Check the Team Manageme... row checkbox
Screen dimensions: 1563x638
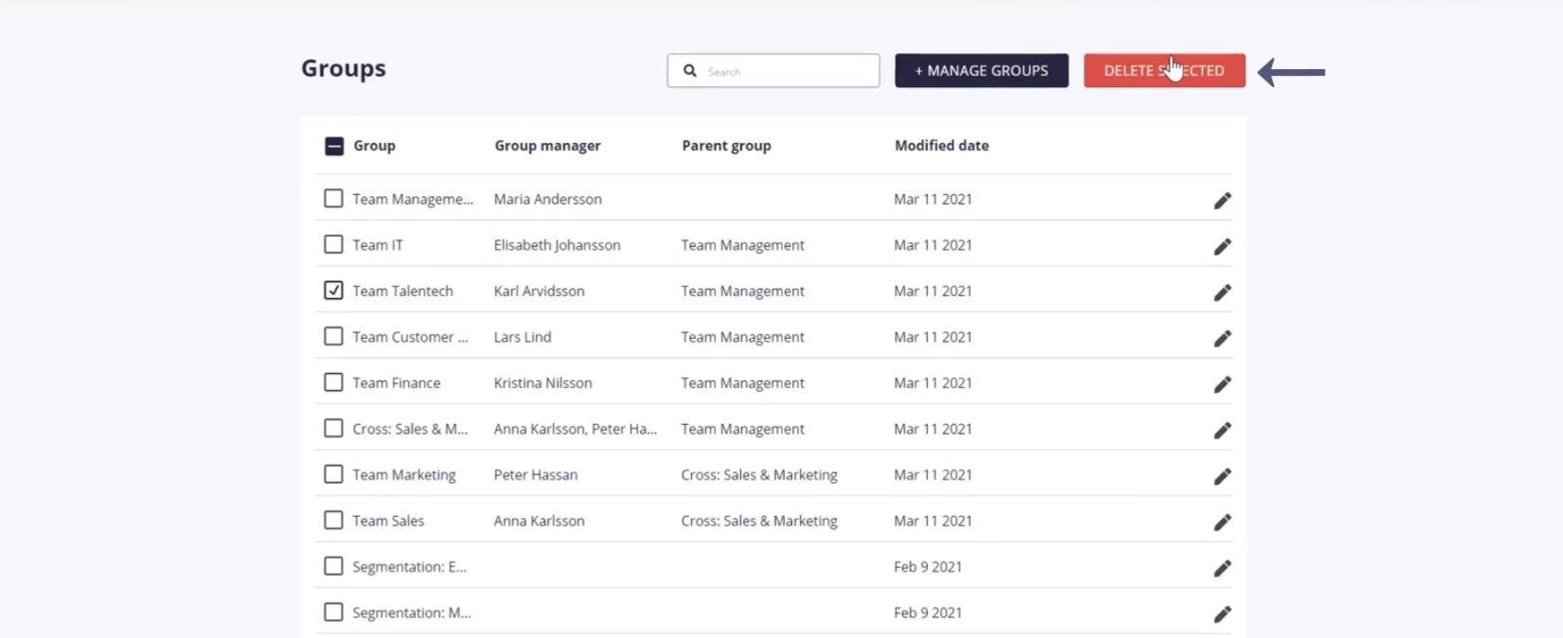333,198
